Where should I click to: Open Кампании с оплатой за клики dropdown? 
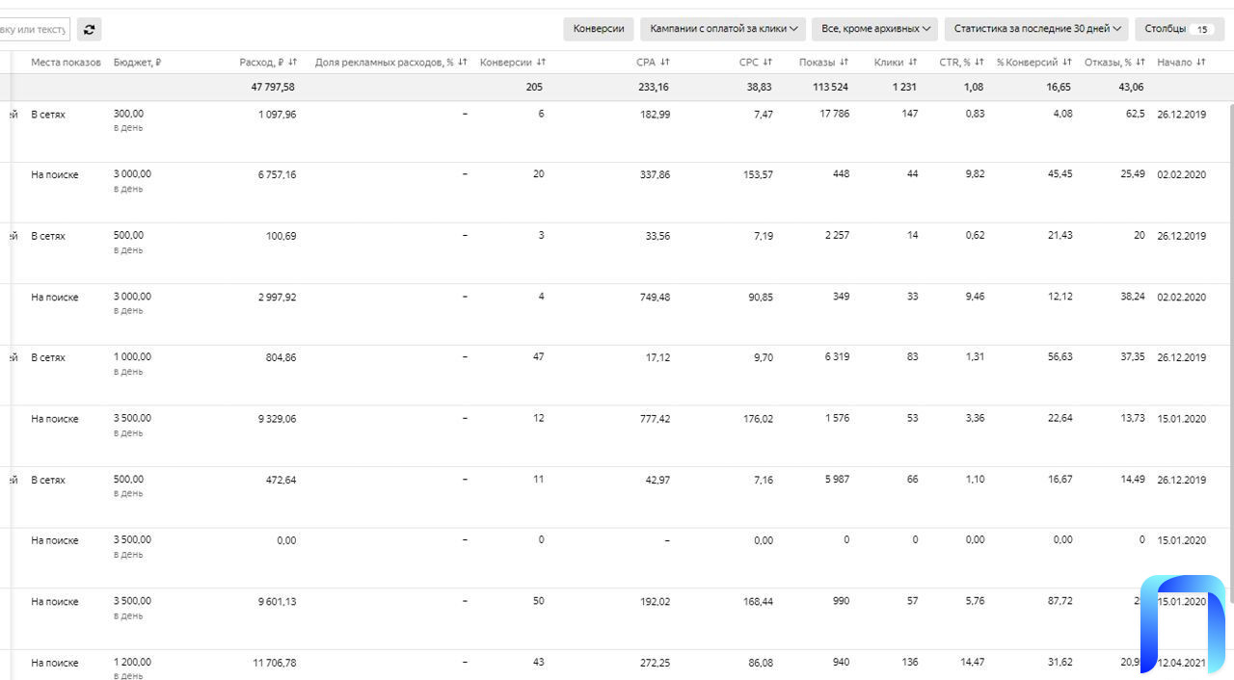pos(723,29)
